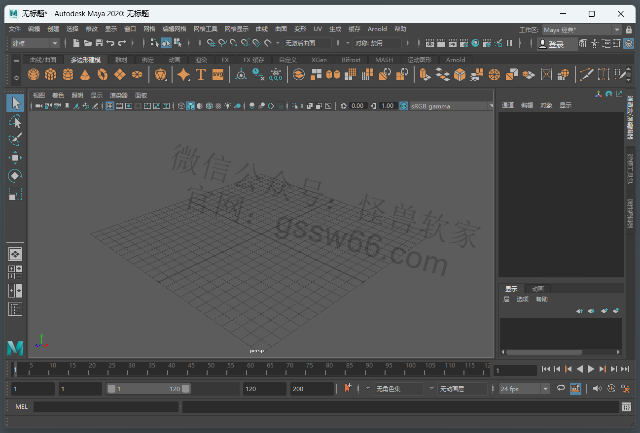Image resolution: width=640 pixels, height=433 pixels.
Task: Create a polygon torus from the shelf
Action: point(103,74)
